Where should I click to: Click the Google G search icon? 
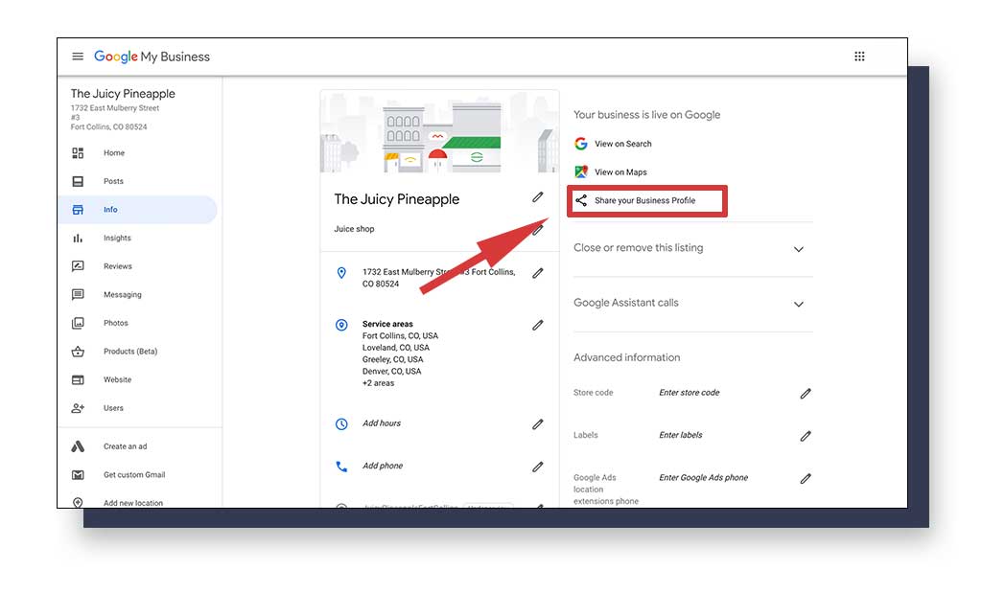point(581,144)
